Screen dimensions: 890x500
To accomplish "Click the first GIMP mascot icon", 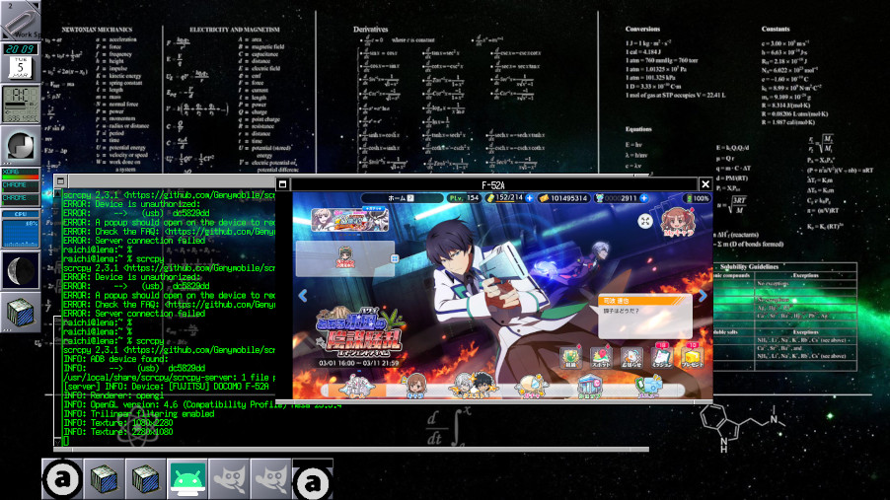I will [229, 479].
